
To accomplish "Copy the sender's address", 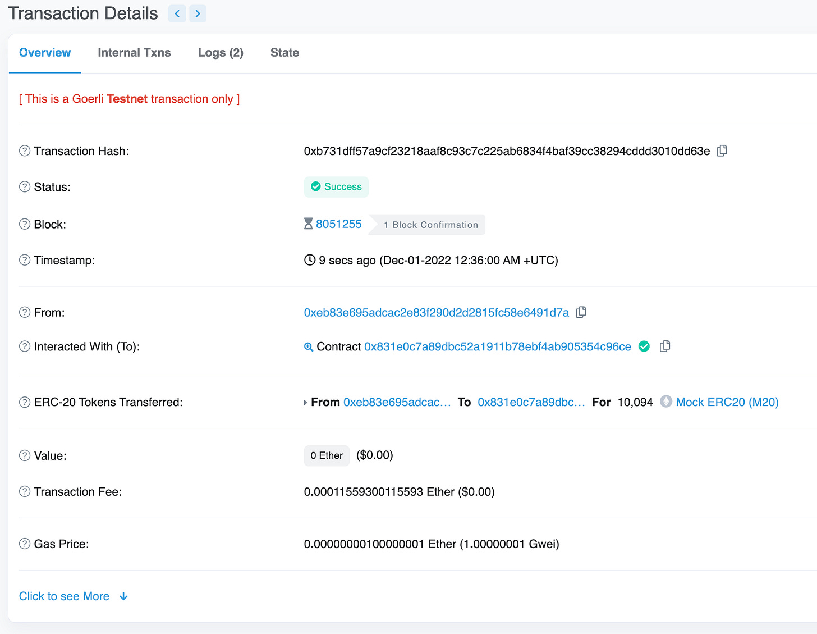I will (x=581, y=312).
